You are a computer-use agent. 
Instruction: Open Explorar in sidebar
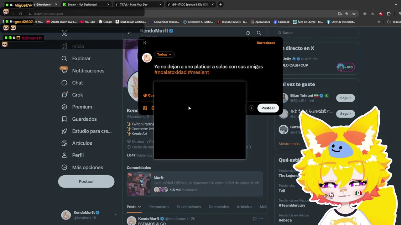point(76,58)
